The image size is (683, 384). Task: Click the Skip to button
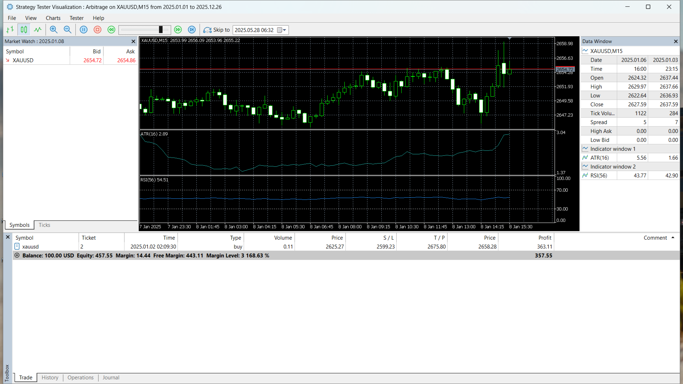[x=217, y=30]
